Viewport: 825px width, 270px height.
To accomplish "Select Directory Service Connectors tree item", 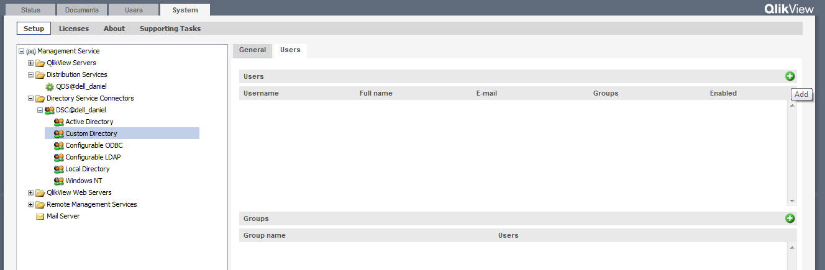I will (x=90, y=98).
